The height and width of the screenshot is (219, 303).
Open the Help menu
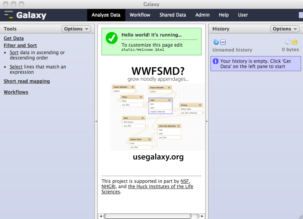[224, 15]
